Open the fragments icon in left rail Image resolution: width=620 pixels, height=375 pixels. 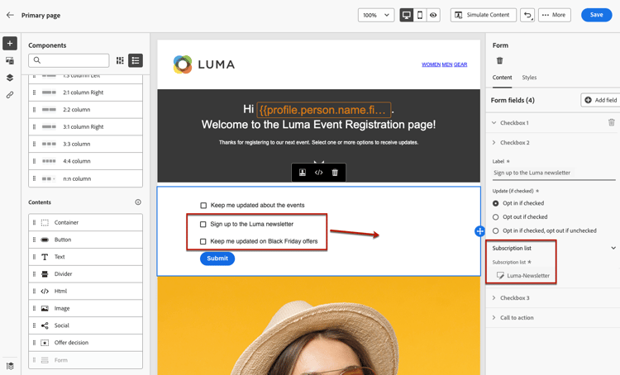10,60
